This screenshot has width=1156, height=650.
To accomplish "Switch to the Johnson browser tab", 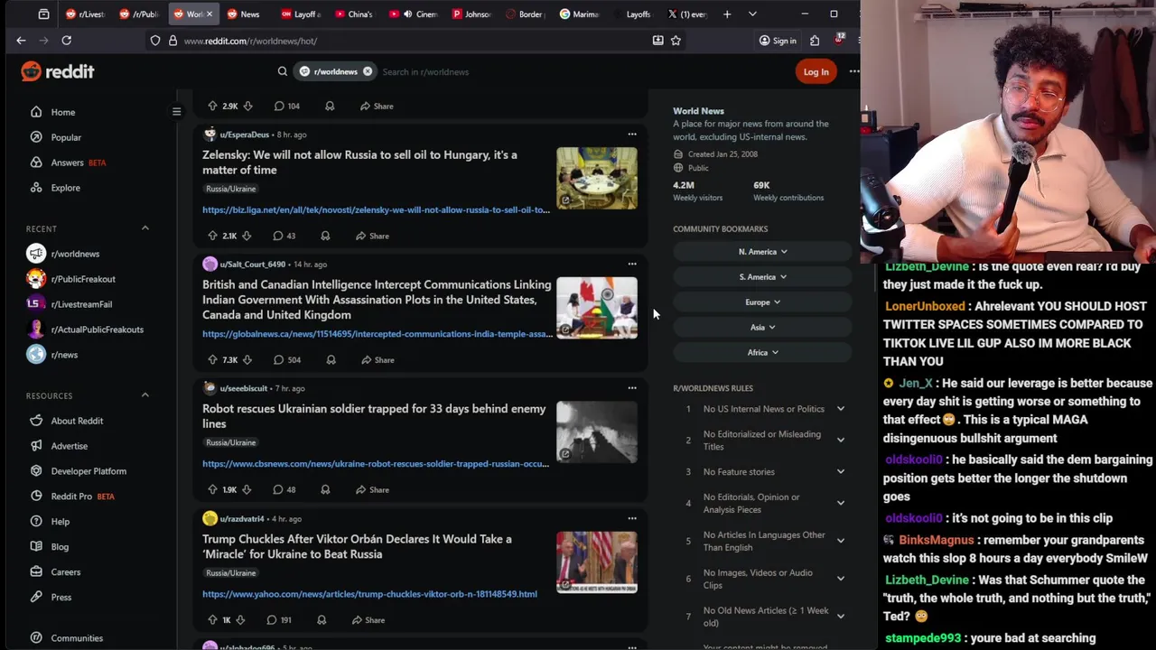I will [x=471, y=14].
